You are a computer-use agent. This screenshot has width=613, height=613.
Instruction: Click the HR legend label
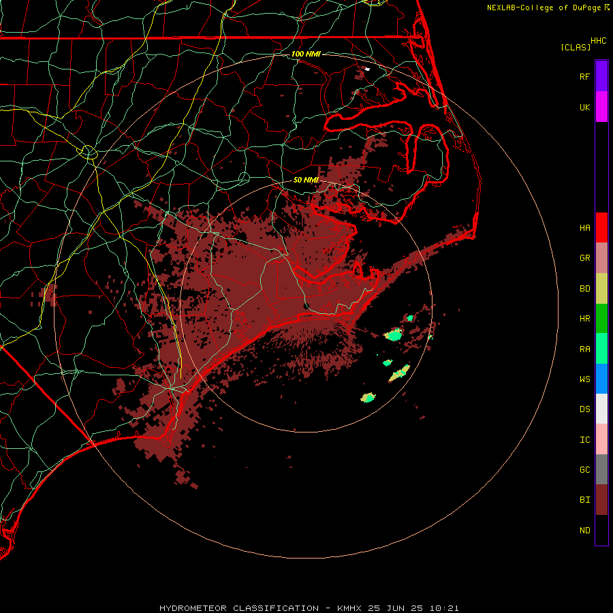(585, 319)
